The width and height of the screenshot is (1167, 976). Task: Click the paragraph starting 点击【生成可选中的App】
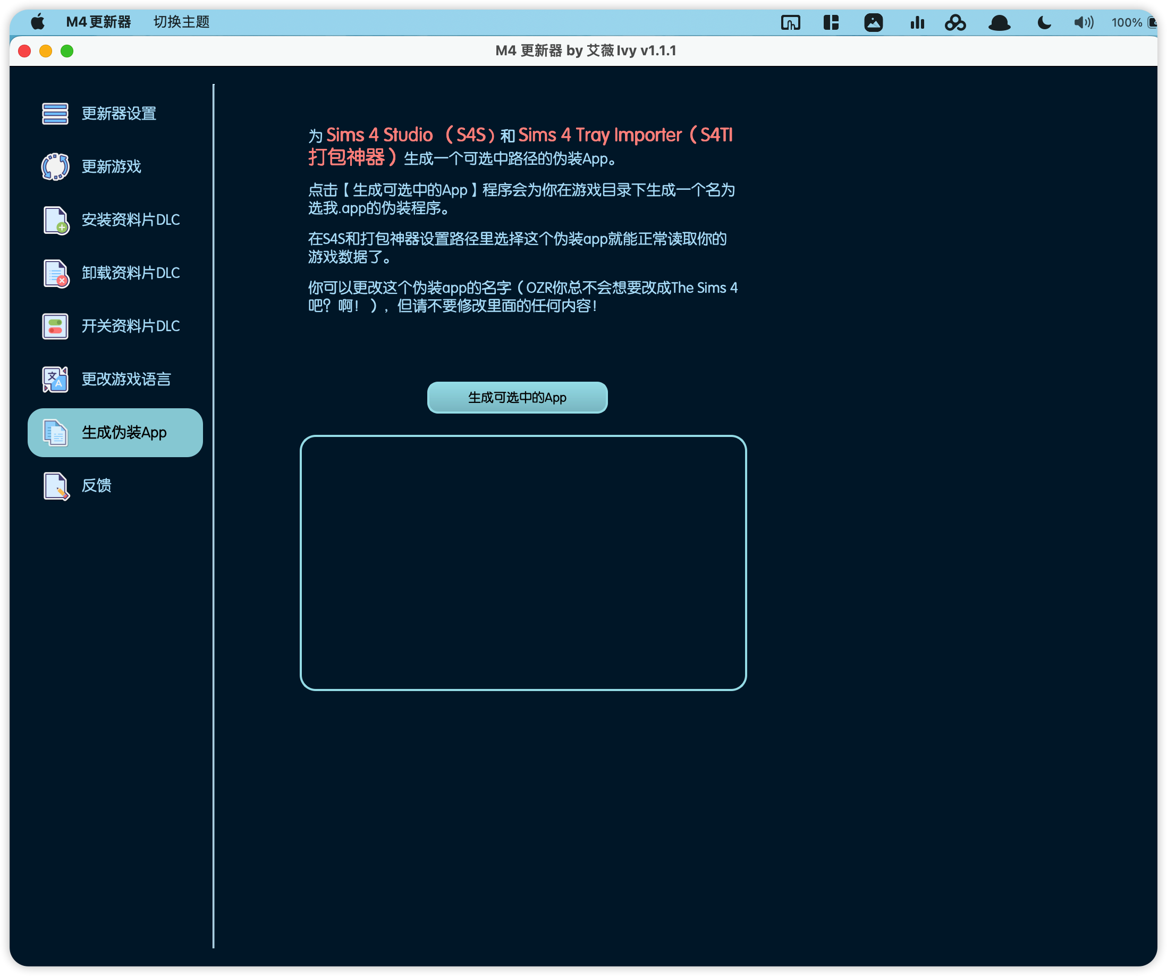[x=521, y=199]
